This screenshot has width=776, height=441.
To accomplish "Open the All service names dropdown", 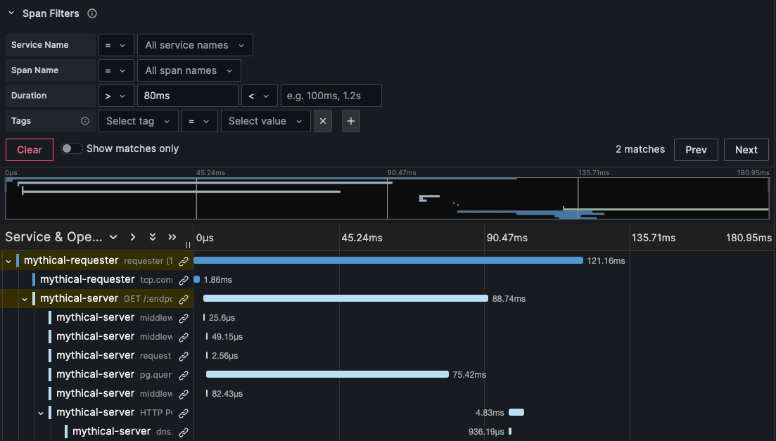I will click(x=194, y=44).
